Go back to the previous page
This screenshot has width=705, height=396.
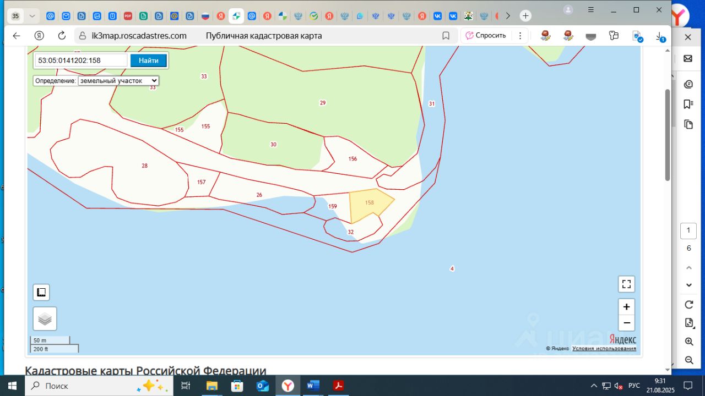coord(17,36)
